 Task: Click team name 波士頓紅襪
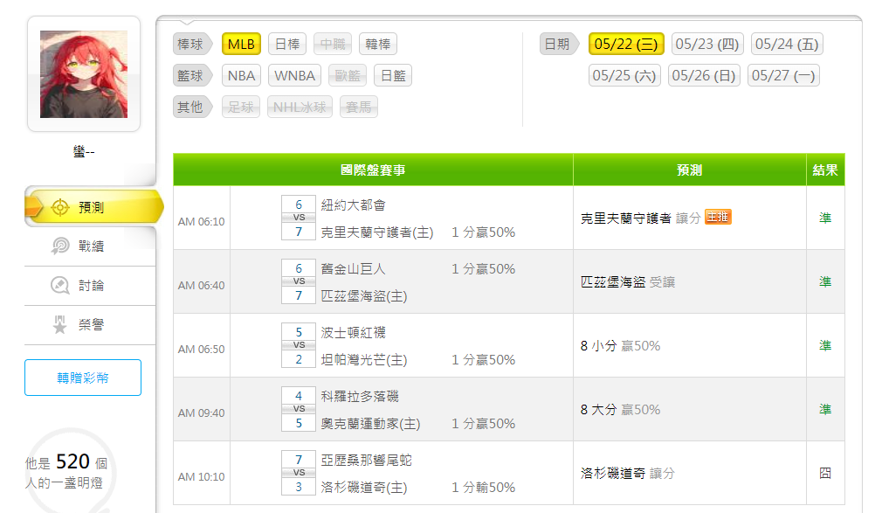[354, 332]
